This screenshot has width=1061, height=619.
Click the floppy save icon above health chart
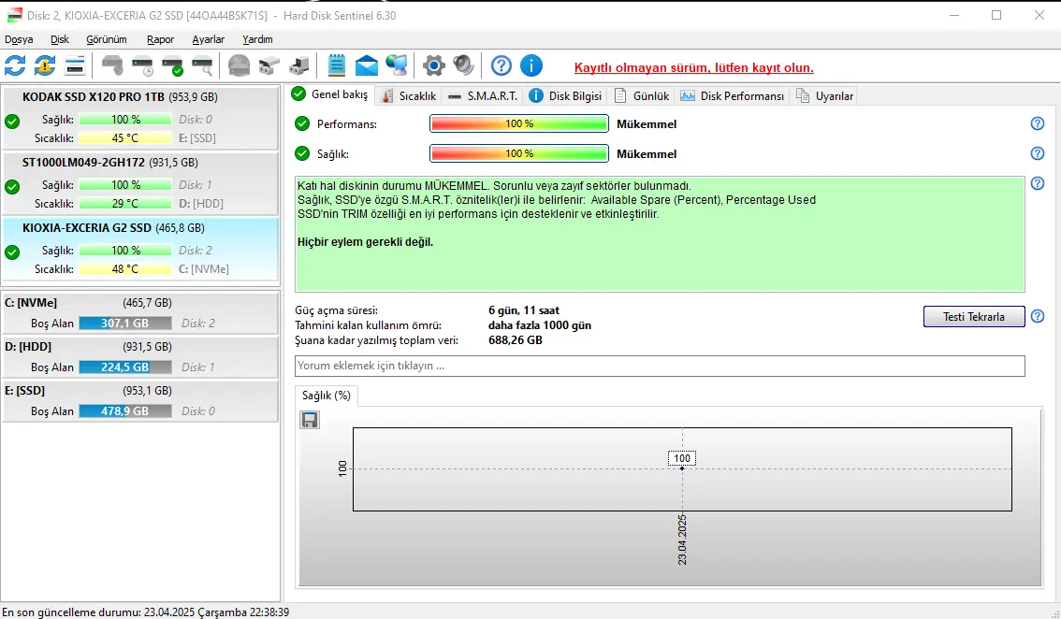[310, 420]
